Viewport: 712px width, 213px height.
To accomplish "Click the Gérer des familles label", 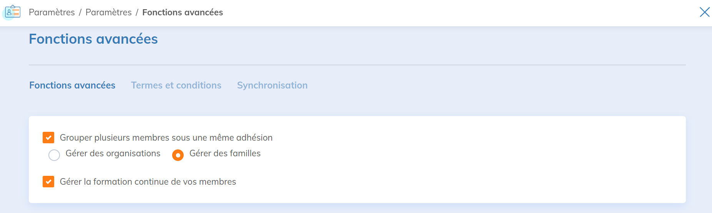I will click(x=225, y=154).
